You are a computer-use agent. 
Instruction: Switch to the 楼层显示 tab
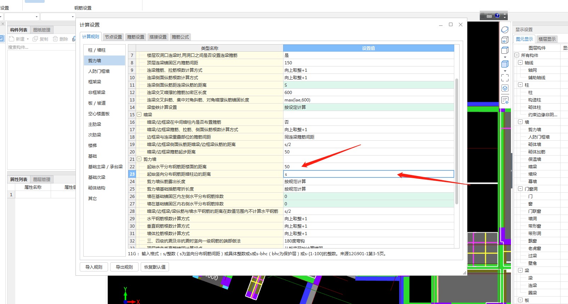tap(547, 39)
